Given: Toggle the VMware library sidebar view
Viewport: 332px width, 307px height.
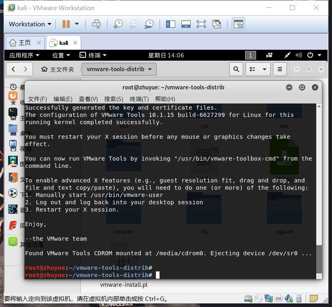Looking at the screenshot, I should point(170,24).
